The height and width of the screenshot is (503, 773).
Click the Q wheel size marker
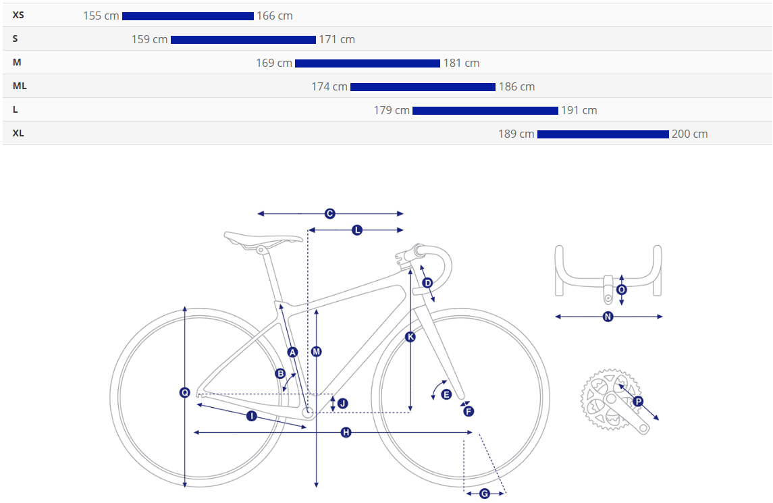click(184, 392)
